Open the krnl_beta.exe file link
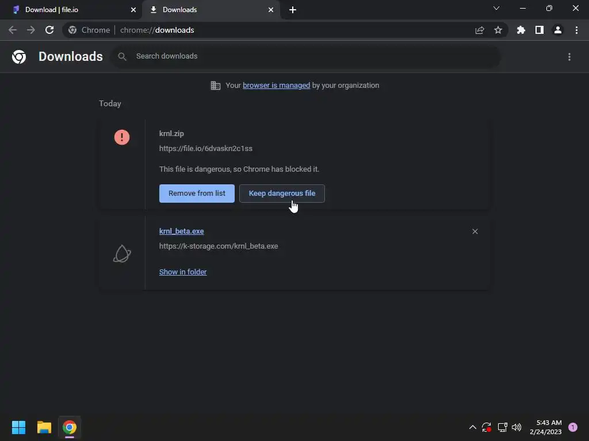Viewport: 589px width, 441px height. coord(181,231)
